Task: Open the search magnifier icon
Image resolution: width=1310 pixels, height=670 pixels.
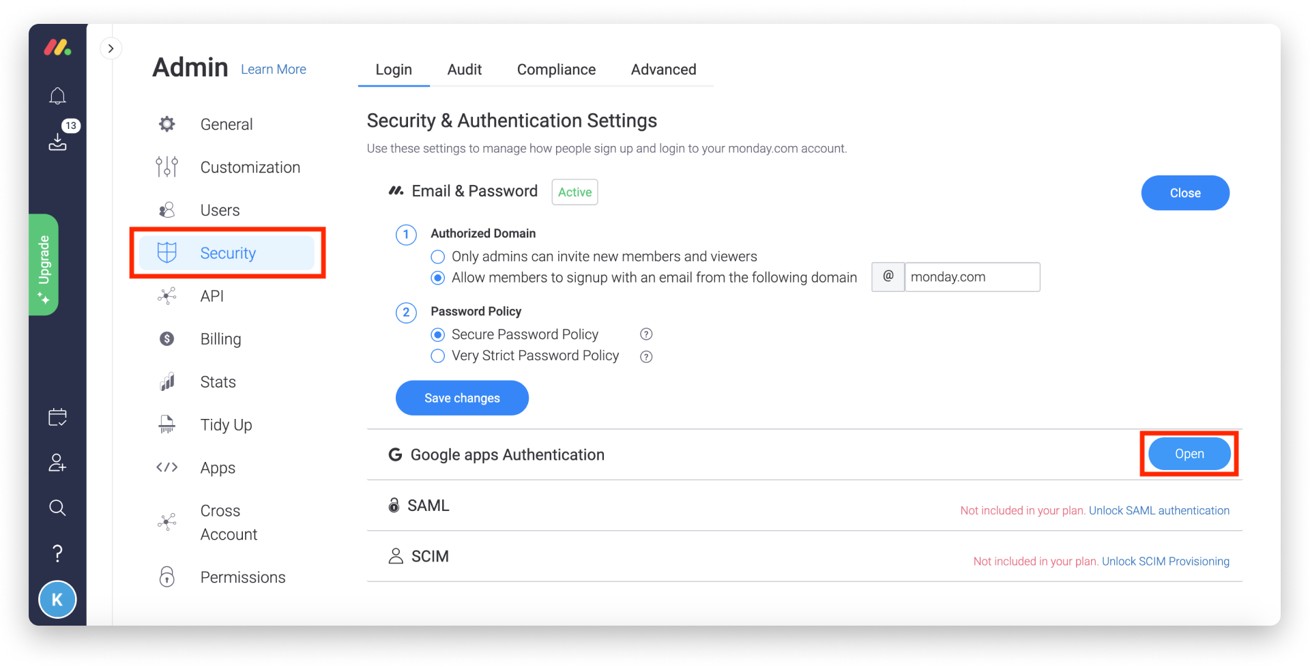Action: pos(57,508)
